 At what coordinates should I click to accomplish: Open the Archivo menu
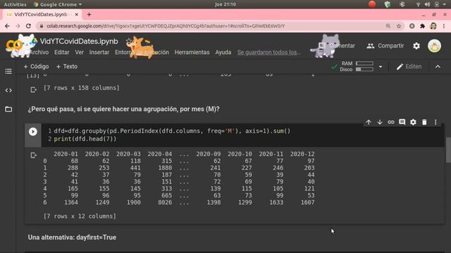[39, 52]
